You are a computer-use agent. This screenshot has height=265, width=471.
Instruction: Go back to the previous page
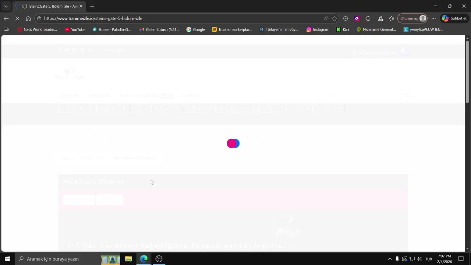[x=6, y=18]
